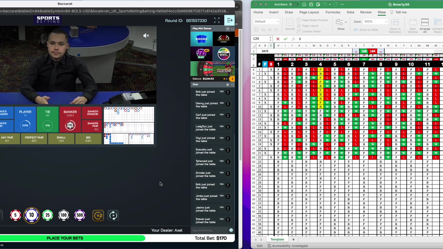Show next mini games with orange arrow
This screenshot has height=249, width=443.
pos(232,79)
